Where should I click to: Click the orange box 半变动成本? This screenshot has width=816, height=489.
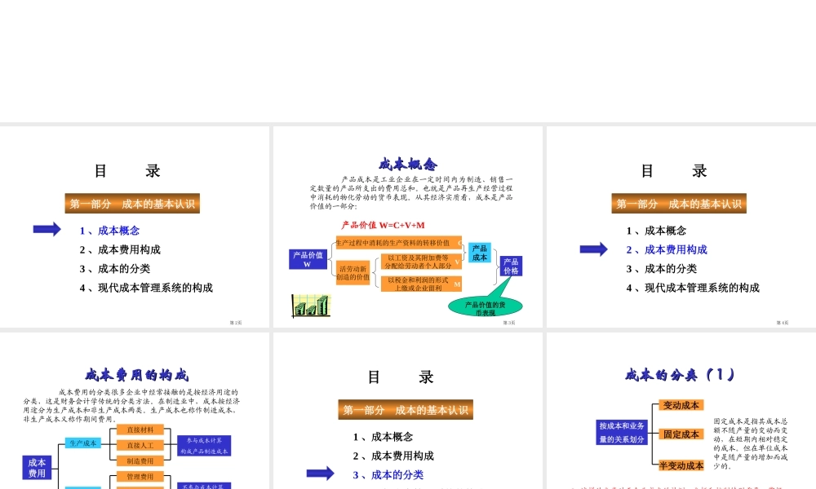tap(681, 465)
